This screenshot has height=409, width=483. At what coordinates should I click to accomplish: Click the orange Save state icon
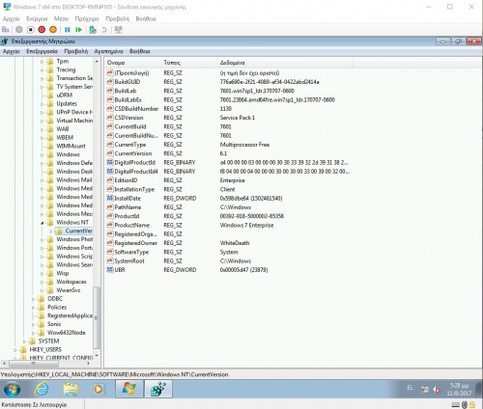[x=53, y=30]
